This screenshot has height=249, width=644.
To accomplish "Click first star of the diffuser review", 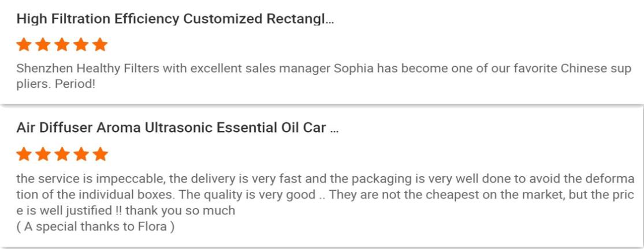I will click(x=24, y=154).
